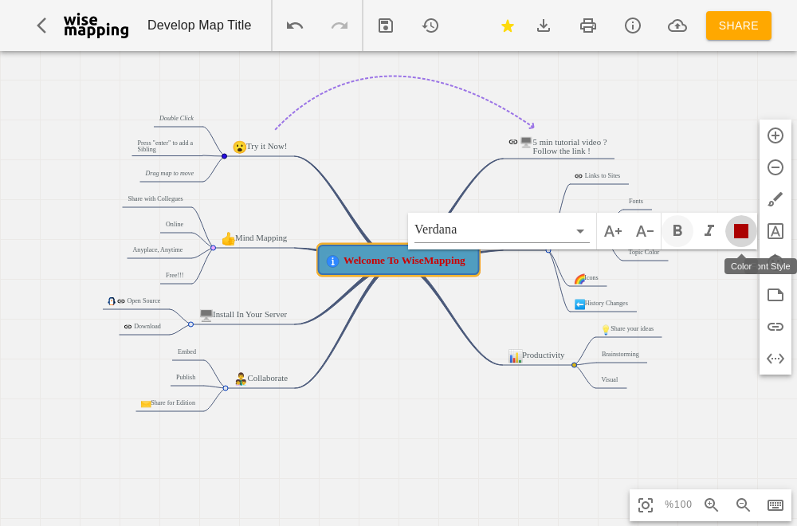
Task: Open the Verdana font family dropdown
Action: [501, 230]
